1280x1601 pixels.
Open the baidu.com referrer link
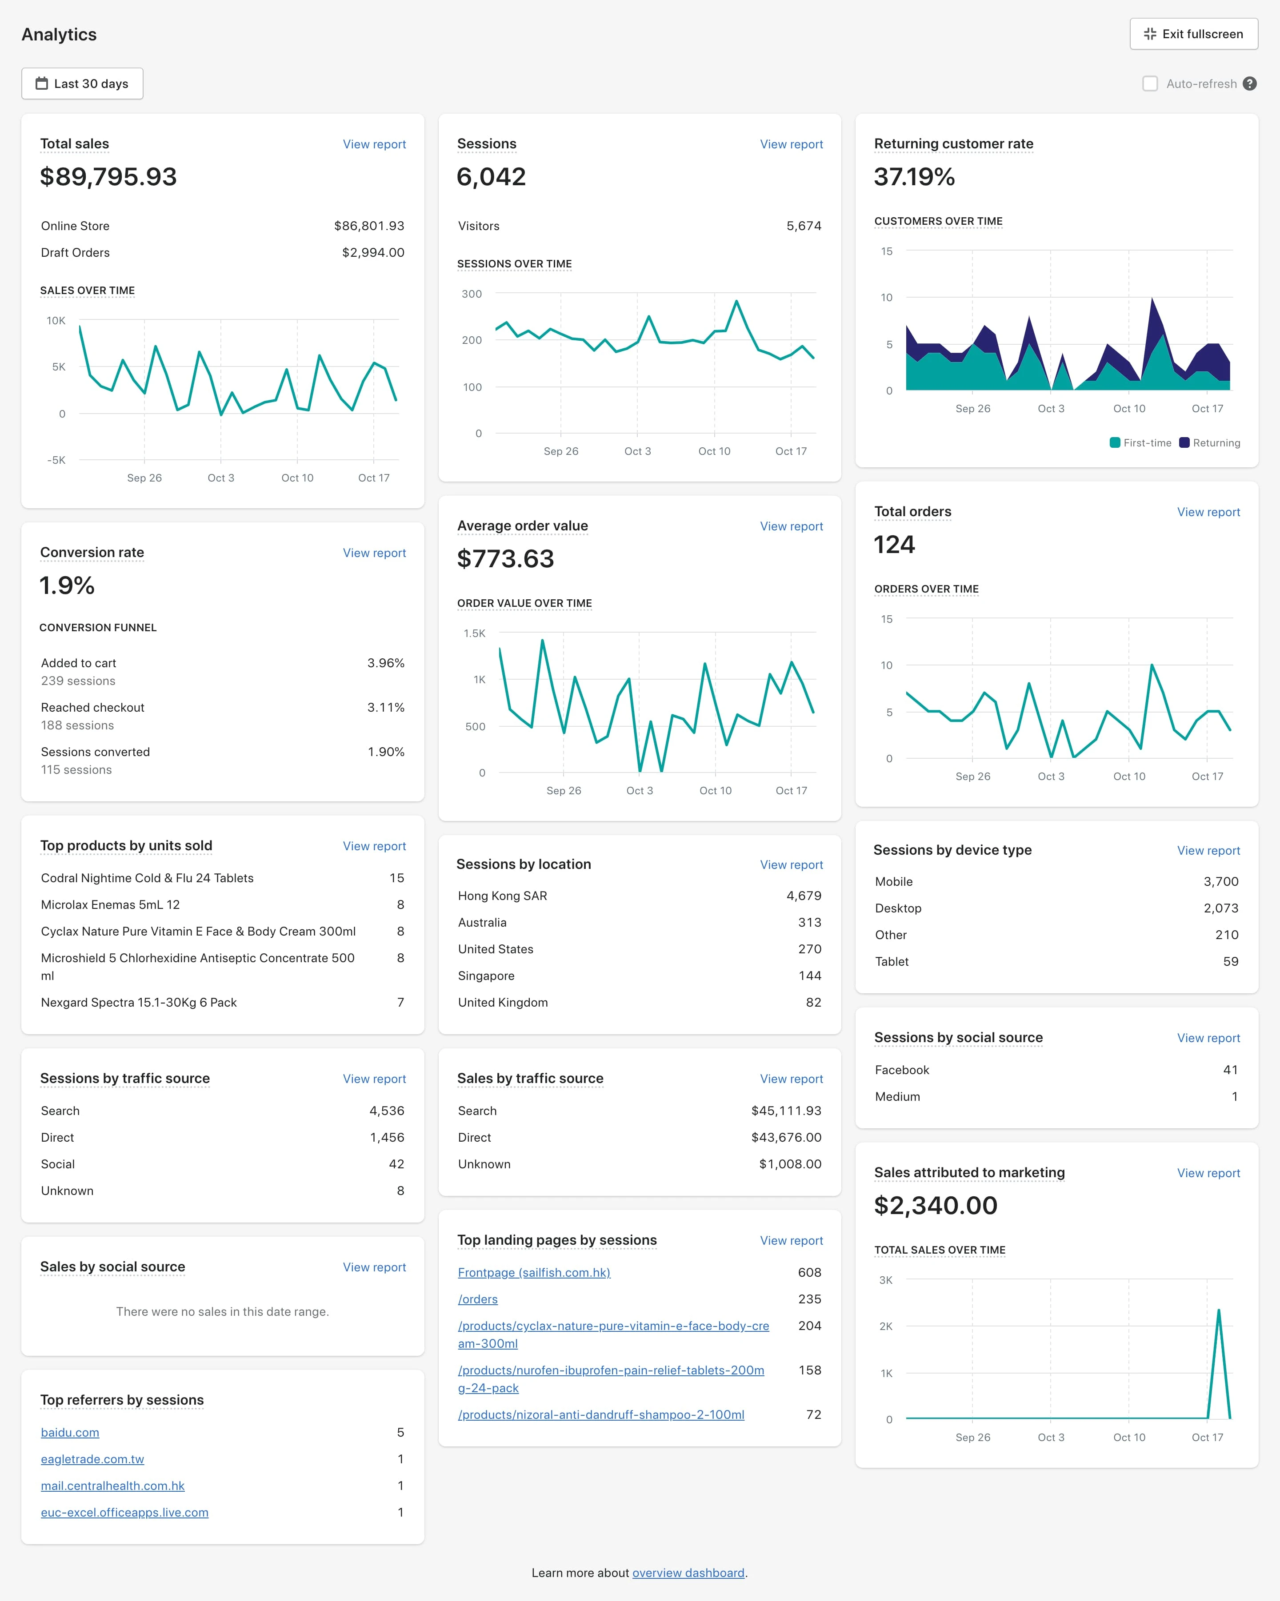pos(70,1433)
